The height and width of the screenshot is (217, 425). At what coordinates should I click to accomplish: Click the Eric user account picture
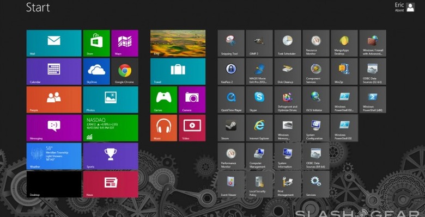[x=410, y=7]
